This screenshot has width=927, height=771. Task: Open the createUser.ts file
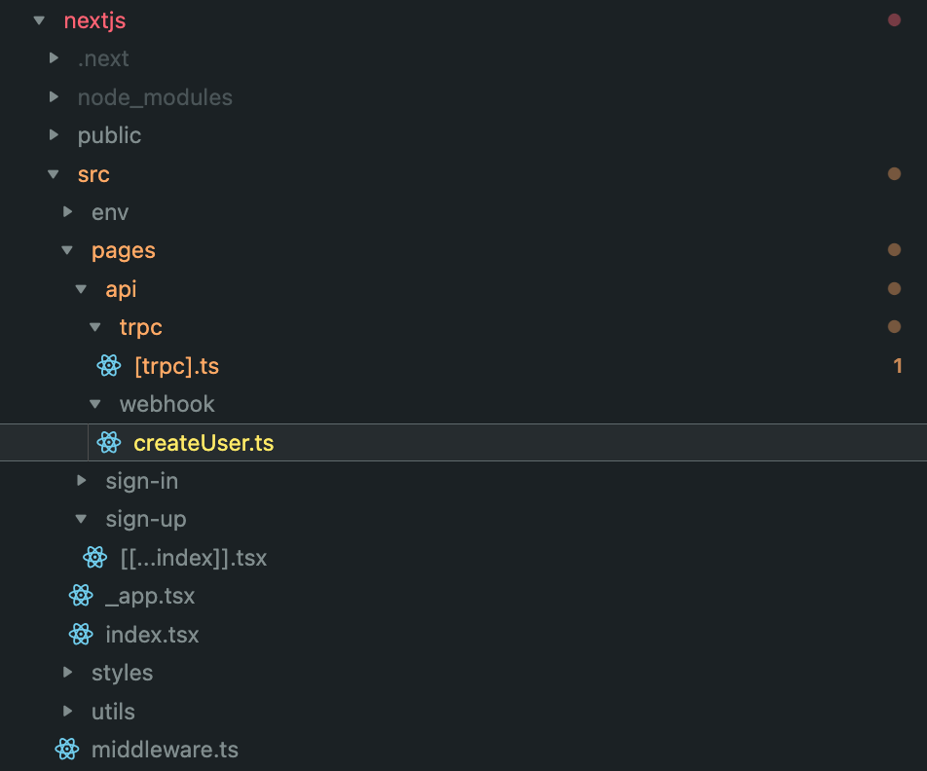204,443
